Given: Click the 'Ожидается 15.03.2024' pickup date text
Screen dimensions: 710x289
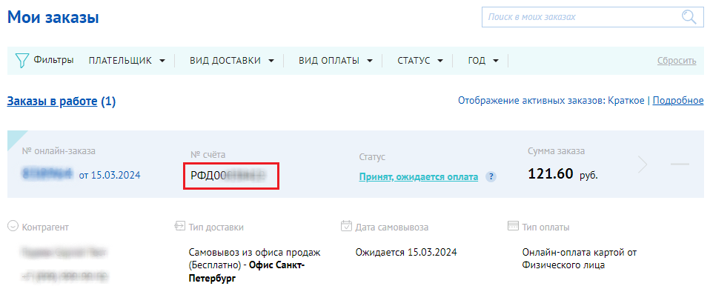Looking at the screenshot, I should coord(406,252).
